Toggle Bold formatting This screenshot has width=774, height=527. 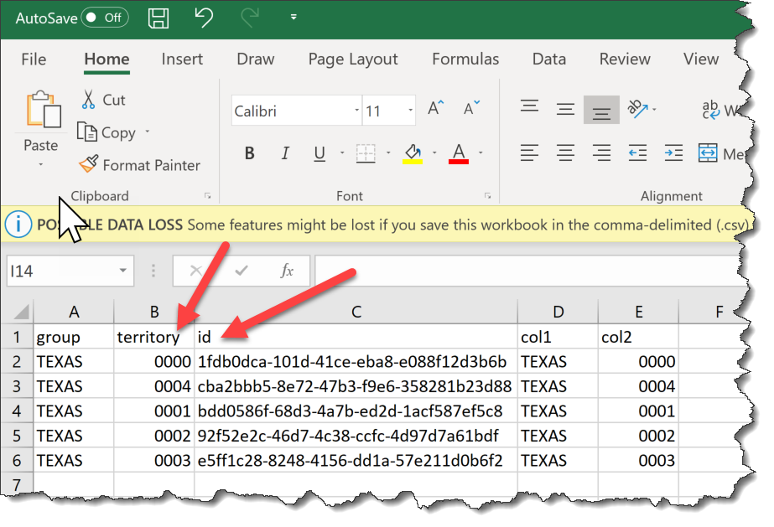point(249,153)
